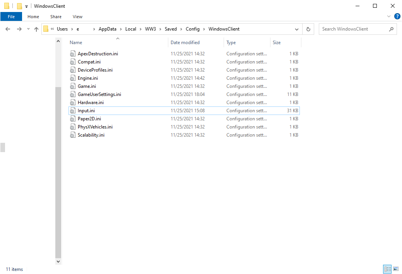Navigate to AppData in breadcrumb path

pos(108,29)
